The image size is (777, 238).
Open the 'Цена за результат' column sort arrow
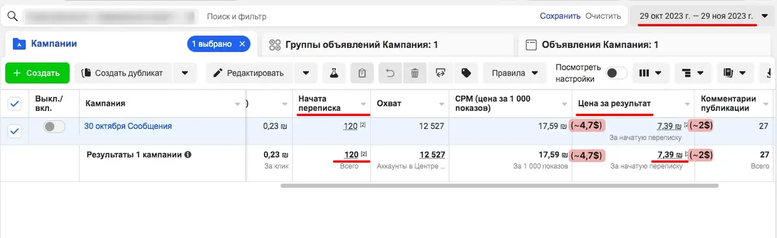tap(687, 104)
